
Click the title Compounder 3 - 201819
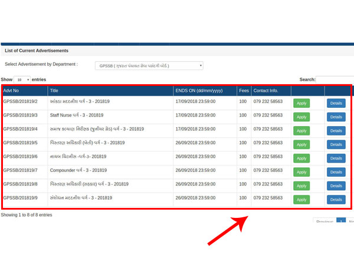pyautogui.click(x=78, y=170)
